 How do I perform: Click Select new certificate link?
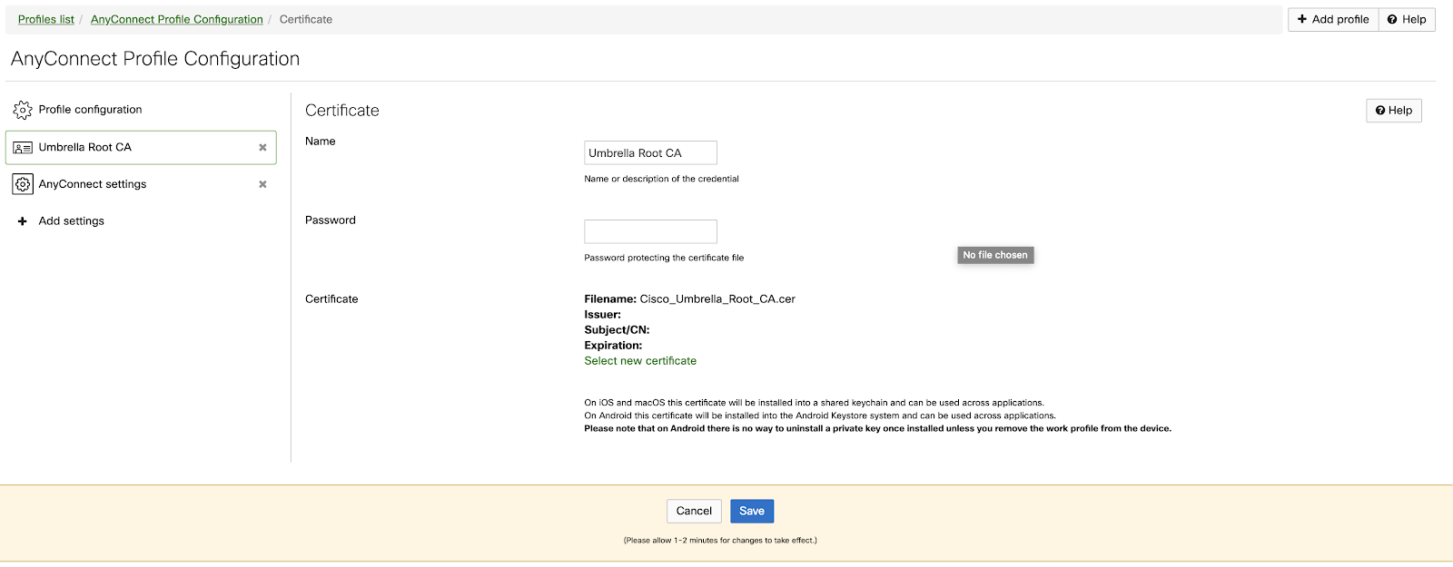(640, 361)
